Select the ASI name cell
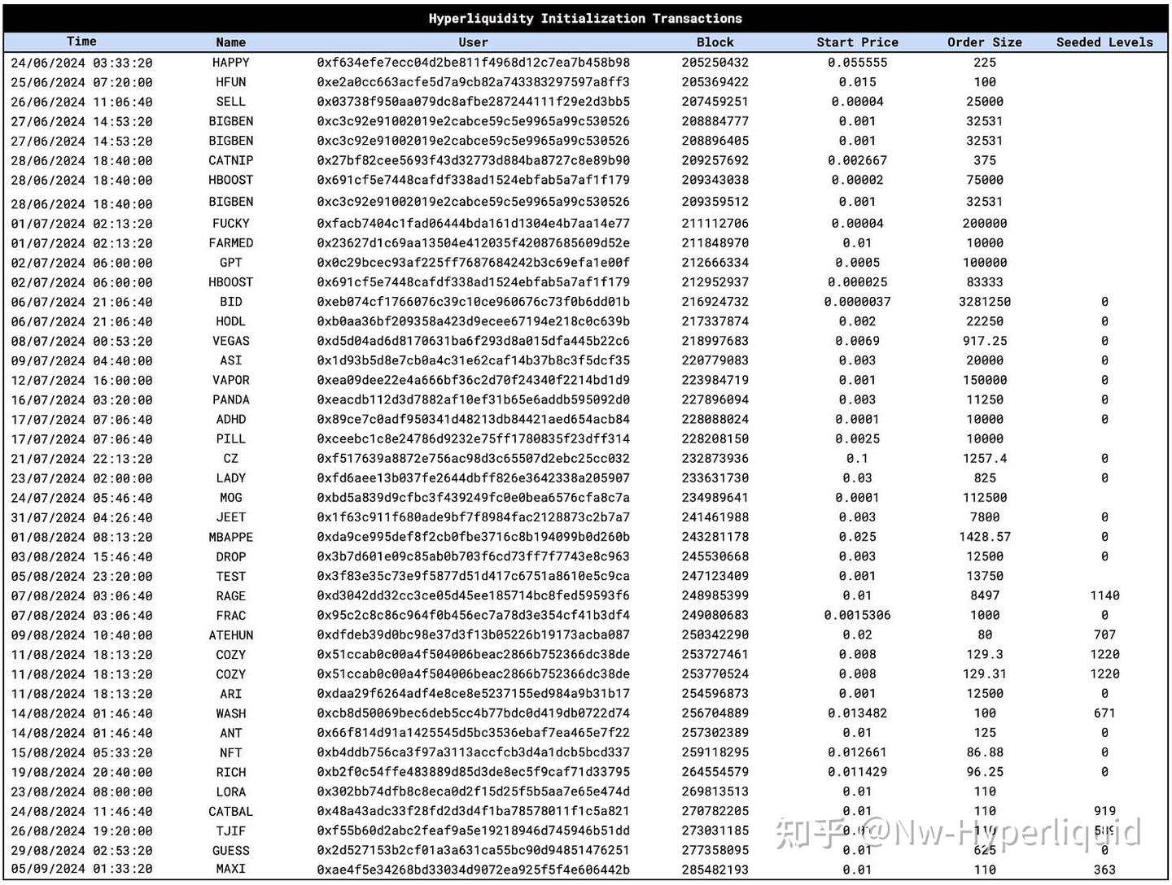This screenshot has height=885, width=1172. [231, 360]
